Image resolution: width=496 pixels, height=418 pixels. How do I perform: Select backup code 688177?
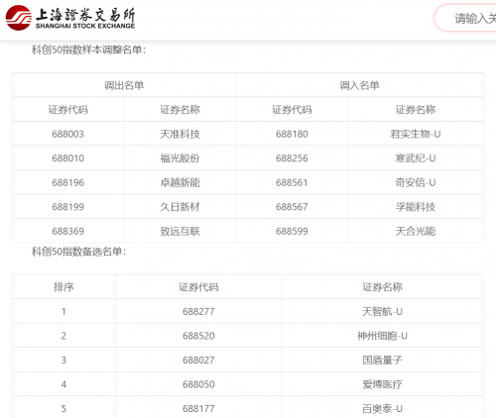point(198,409)
